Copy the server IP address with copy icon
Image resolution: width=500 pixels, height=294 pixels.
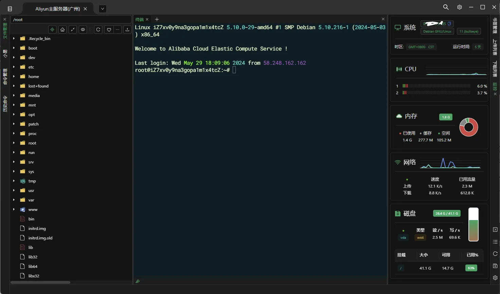coord(449,24)
